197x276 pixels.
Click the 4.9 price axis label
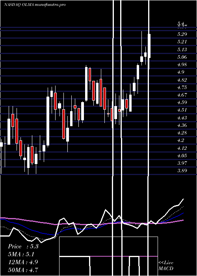point(181,72)
